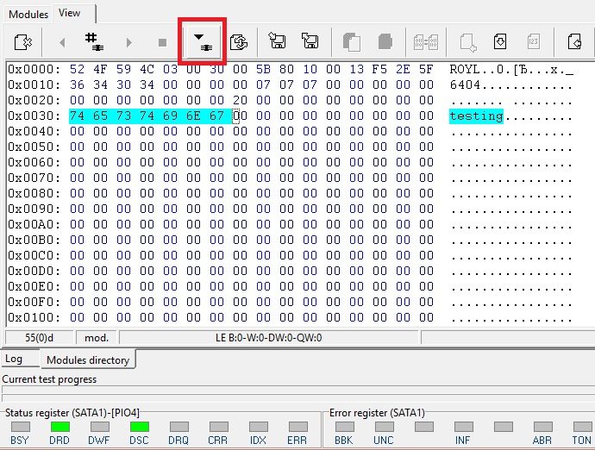Click the 'LE B:0-W:0-DW:0-QW:0' status field

click(x=269, y=337)
